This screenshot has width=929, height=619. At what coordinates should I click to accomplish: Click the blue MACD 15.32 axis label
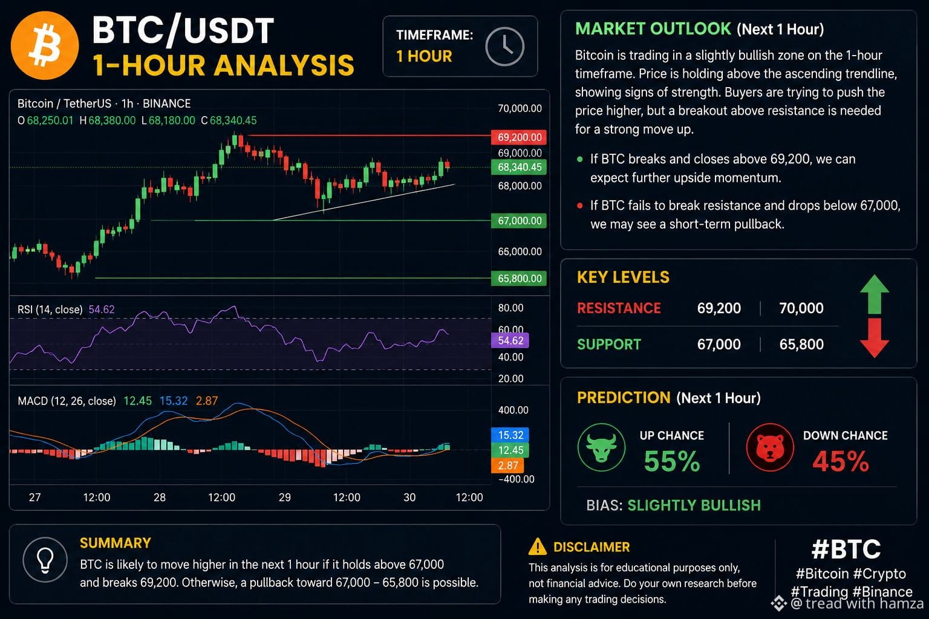tap(510, 435)
